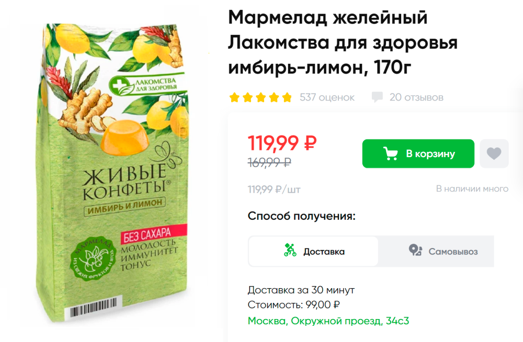Click the В наличии много stock label
The width and height of the screenshot is (523, 342).
tap(472, 189)
